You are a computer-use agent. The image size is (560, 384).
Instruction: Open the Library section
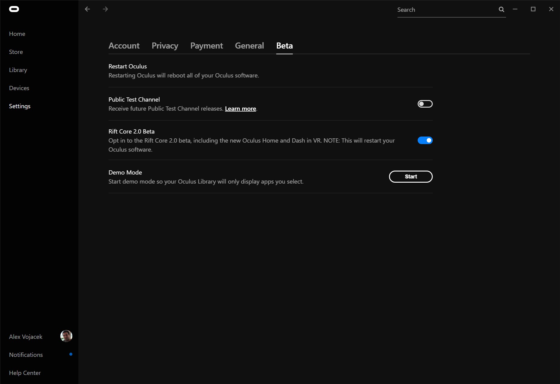point(18,70)
